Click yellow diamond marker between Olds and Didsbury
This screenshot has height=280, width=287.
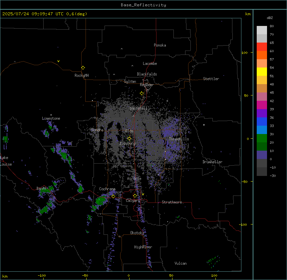coord(129,139)
